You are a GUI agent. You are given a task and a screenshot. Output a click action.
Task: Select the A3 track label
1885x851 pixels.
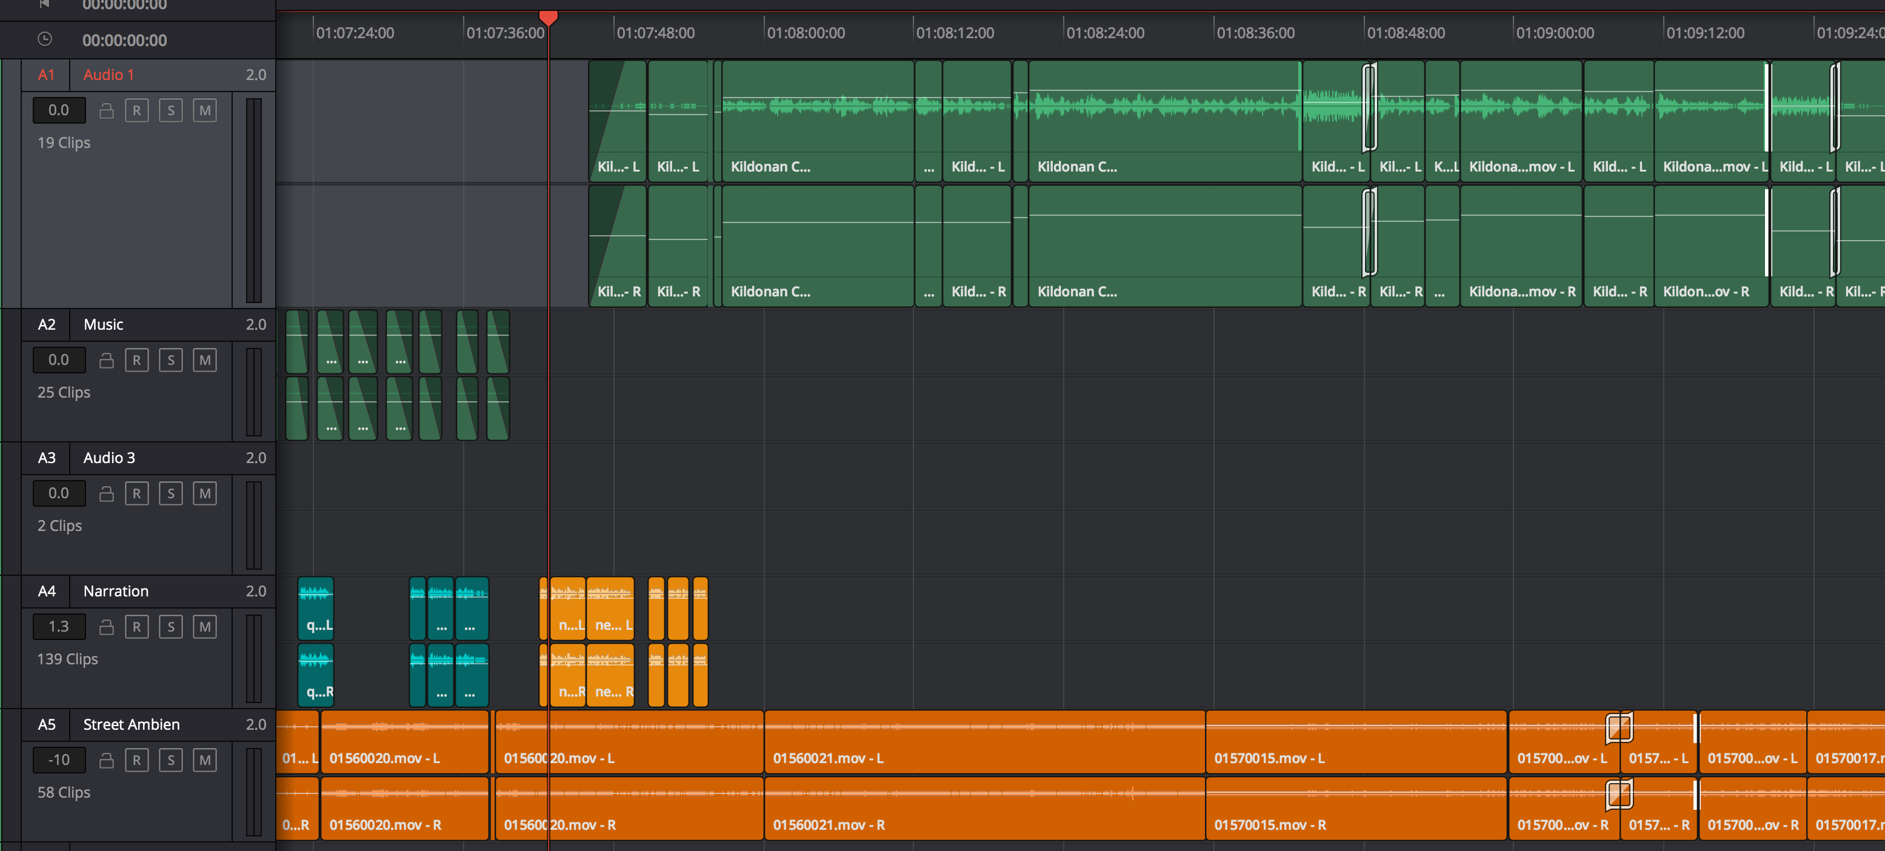click(46, 458)
